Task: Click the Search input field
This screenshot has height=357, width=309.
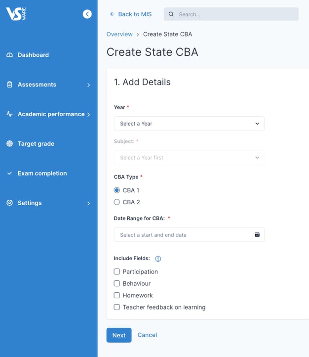Action: 231,14
